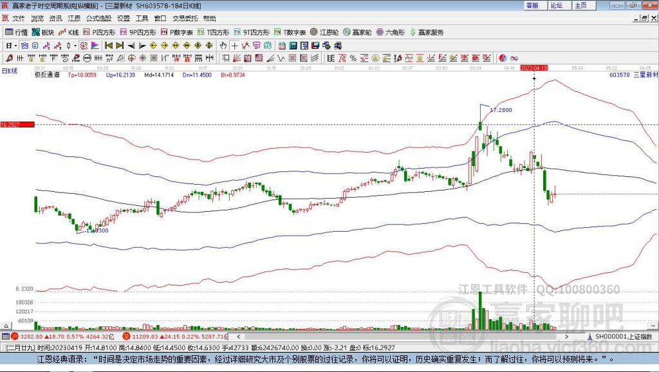Open the 资讯 menu
The height and width of the screenshot is (372, 659).
point(55,19)
